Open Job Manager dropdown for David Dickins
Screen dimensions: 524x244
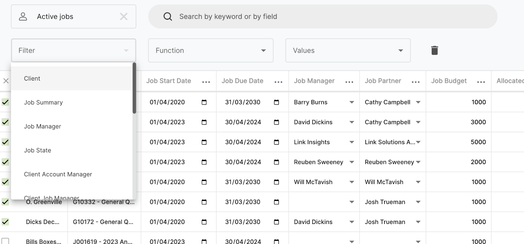tap(351, 122)
